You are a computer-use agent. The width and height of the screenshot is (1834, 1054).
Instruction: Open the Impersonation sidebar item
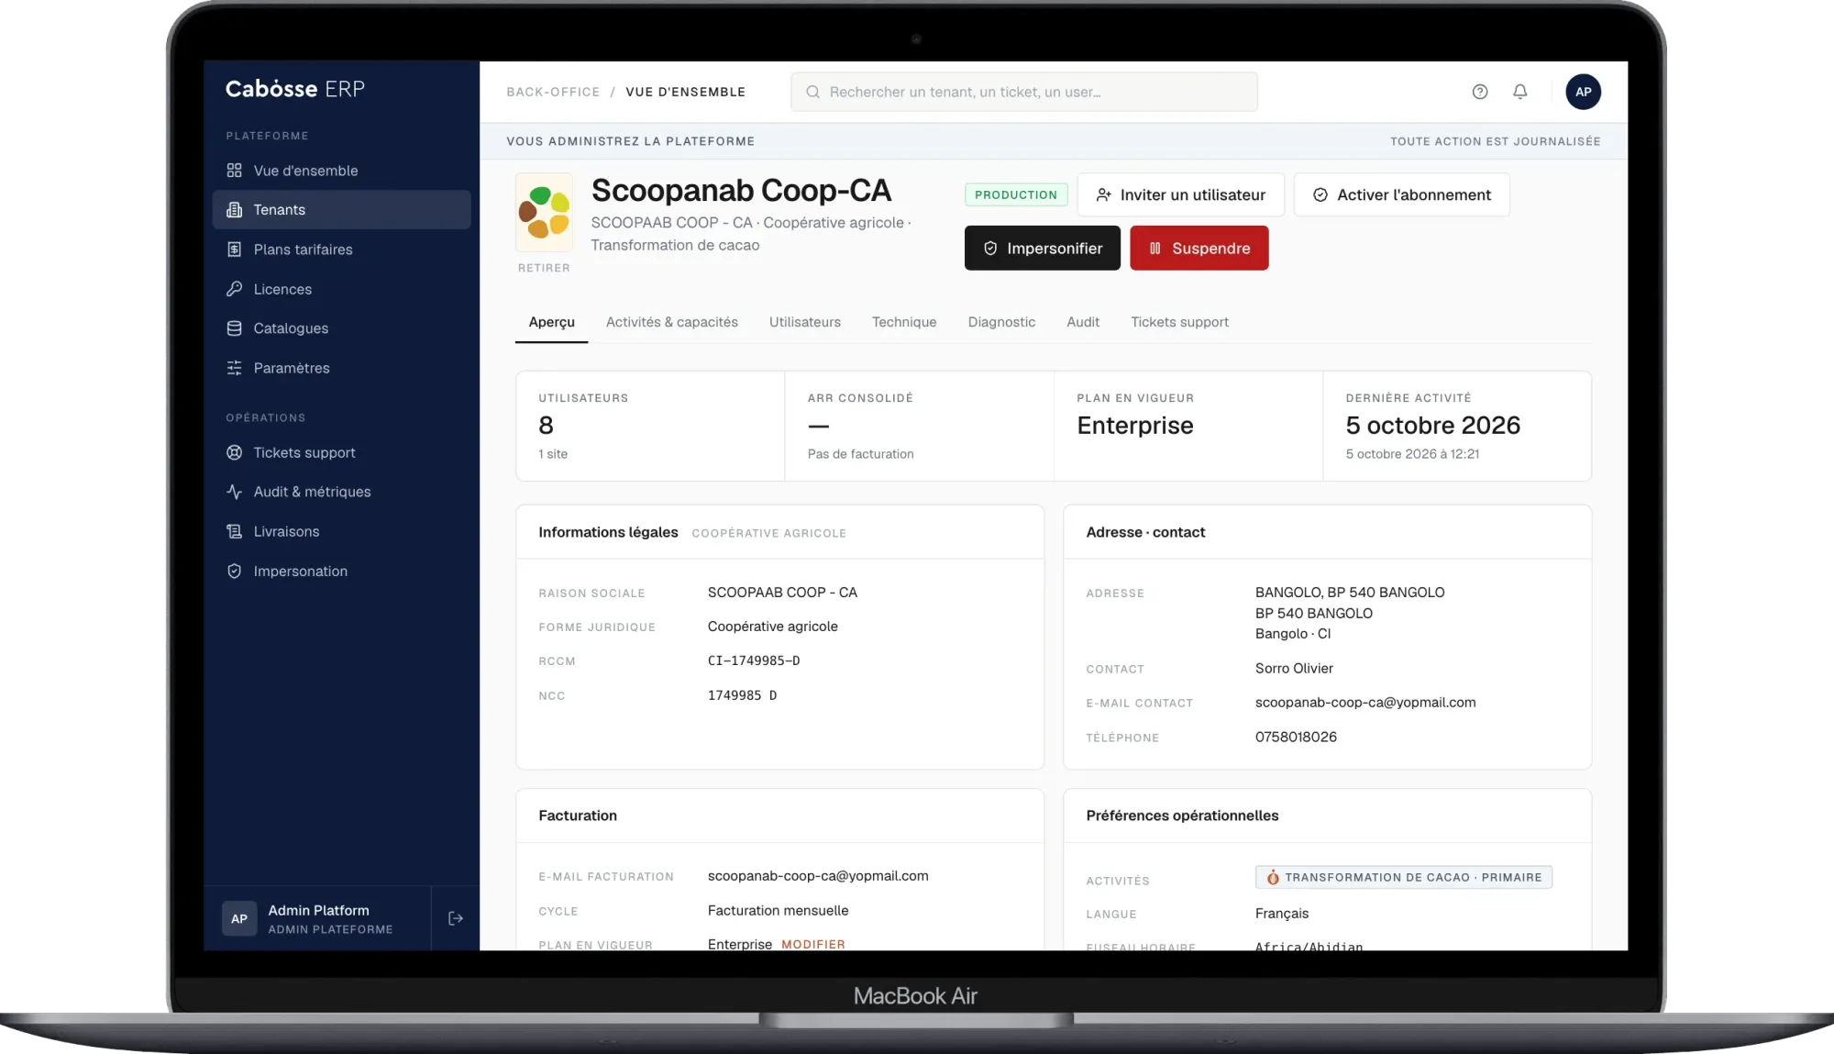[341, 571]
